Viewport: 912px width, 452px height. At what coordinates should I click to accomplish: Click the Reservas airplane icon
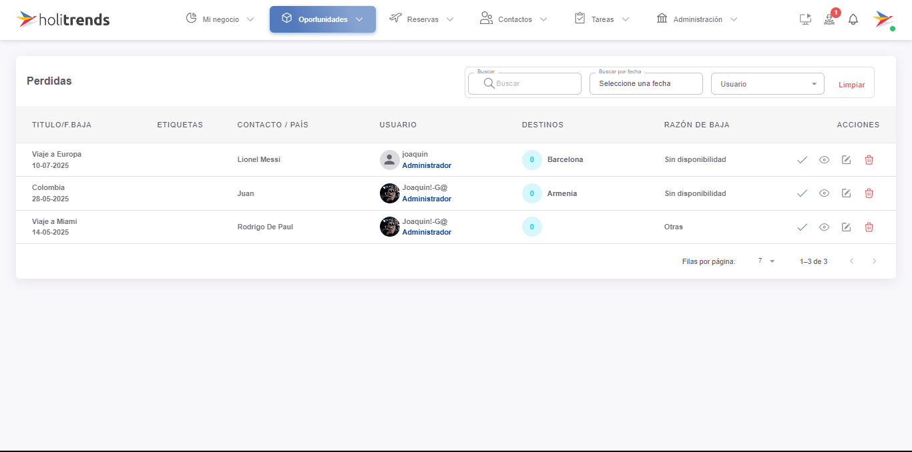395,18
